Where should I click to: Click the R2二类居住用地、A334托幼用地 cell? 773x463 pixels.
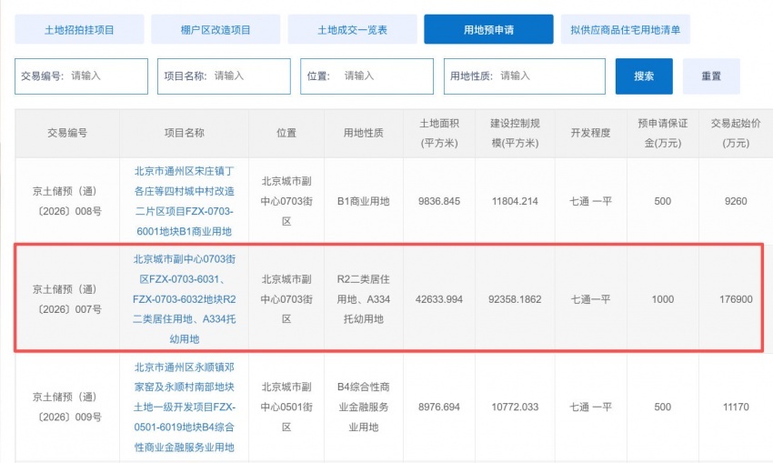(x=364, y=298)
